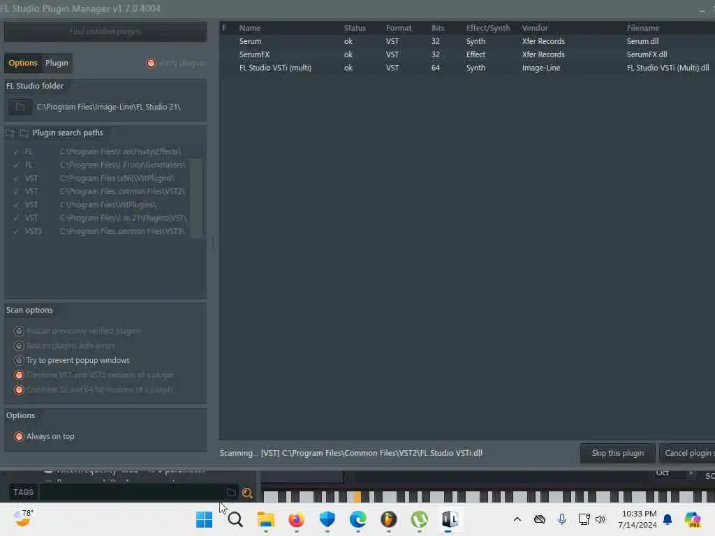The width and height of the screenshot is (715, 536).
Task: Sort by the Format column header
Action: (399, 28)
